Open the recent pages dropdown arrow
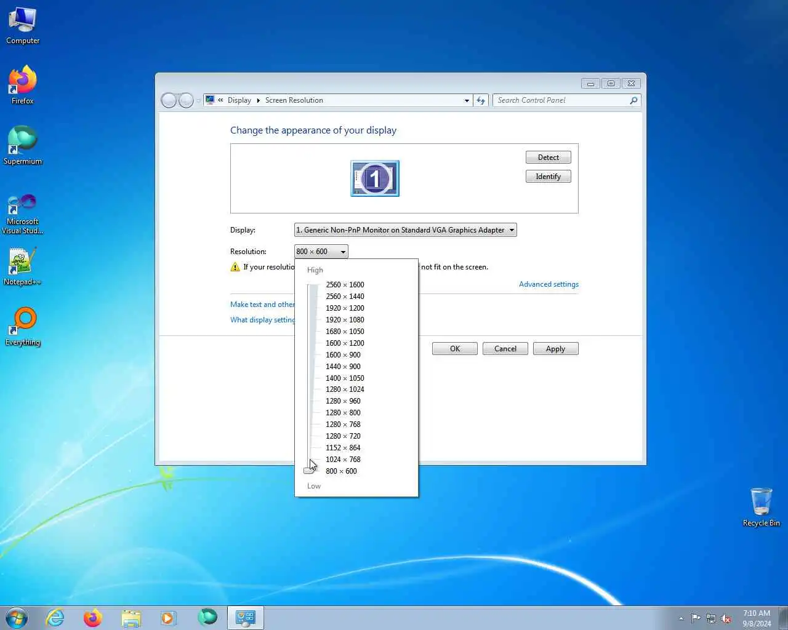This screenshot has height=630, width=788. 198,100
